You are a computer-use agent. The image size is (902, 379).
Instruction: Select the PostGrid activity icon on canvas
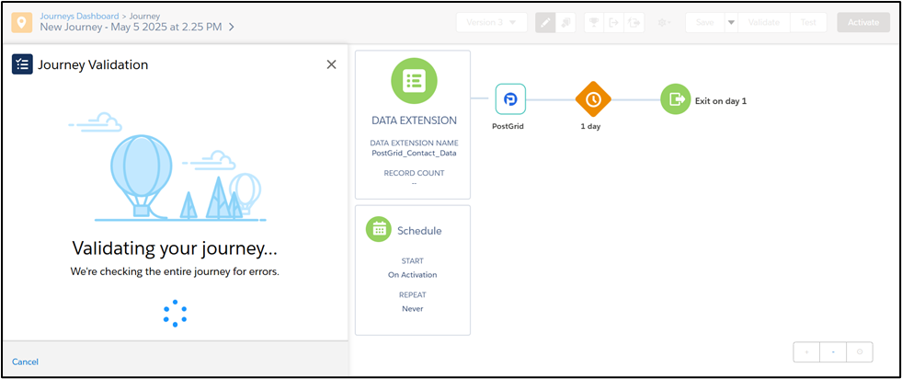(510, 99)
